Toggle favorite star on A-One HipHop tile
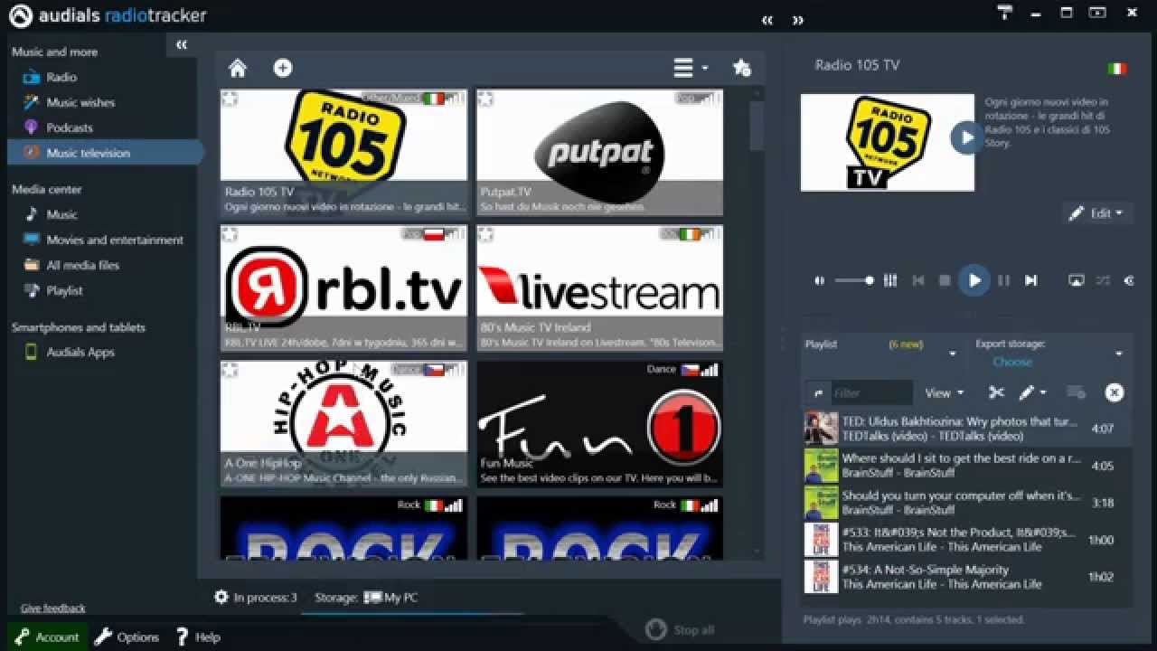The image size is (1157, 651). pos(230,371)
